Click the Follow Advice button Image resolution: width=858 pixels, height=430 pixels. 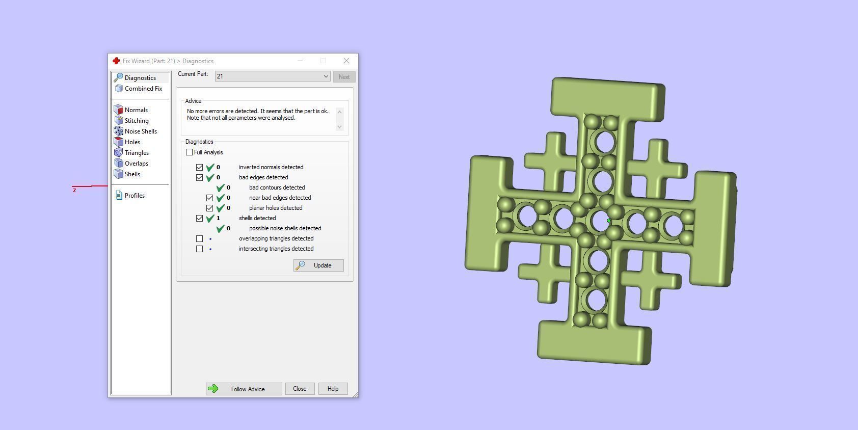click(244, 389)
